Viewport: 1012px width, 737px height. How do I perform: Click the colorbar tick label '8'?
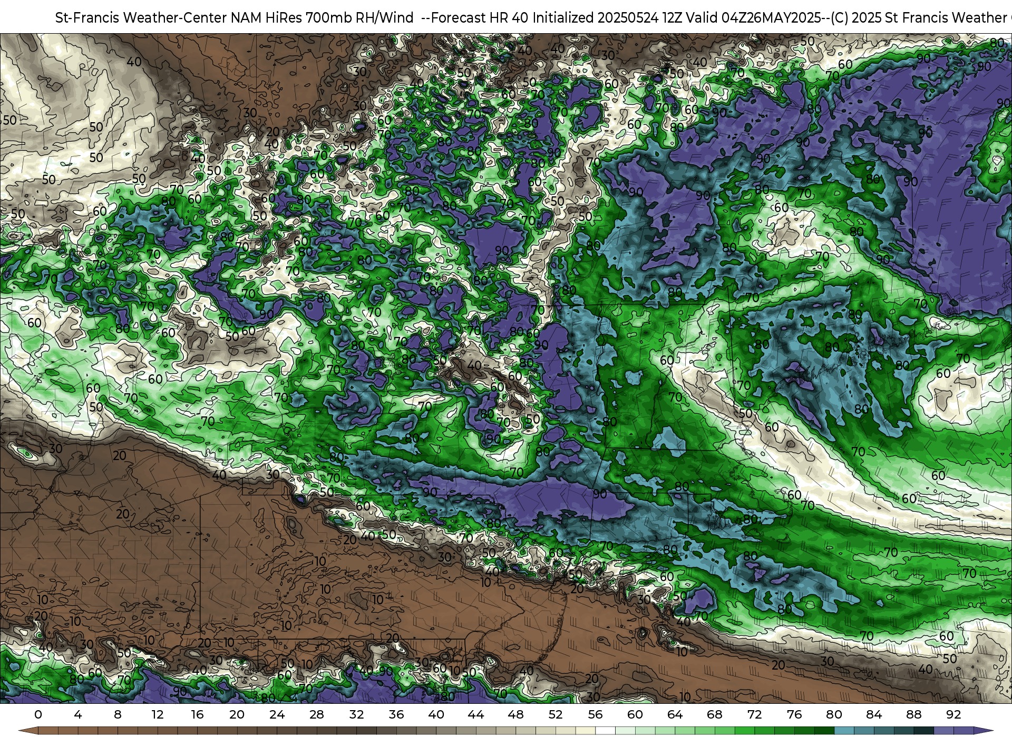[118, 714]
